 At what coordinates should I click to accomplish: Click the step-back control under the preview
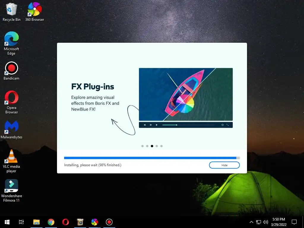[145, 125]
